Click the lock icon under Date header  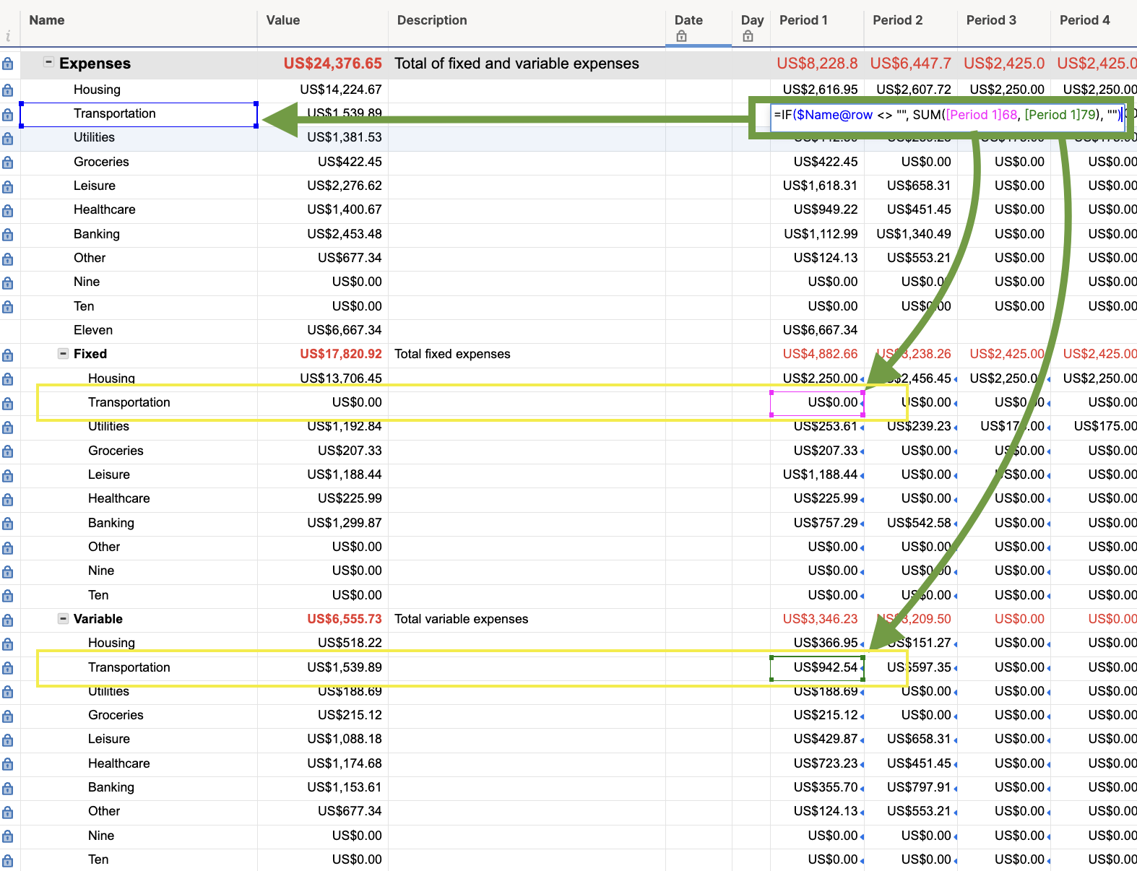[x=681, y=36]
